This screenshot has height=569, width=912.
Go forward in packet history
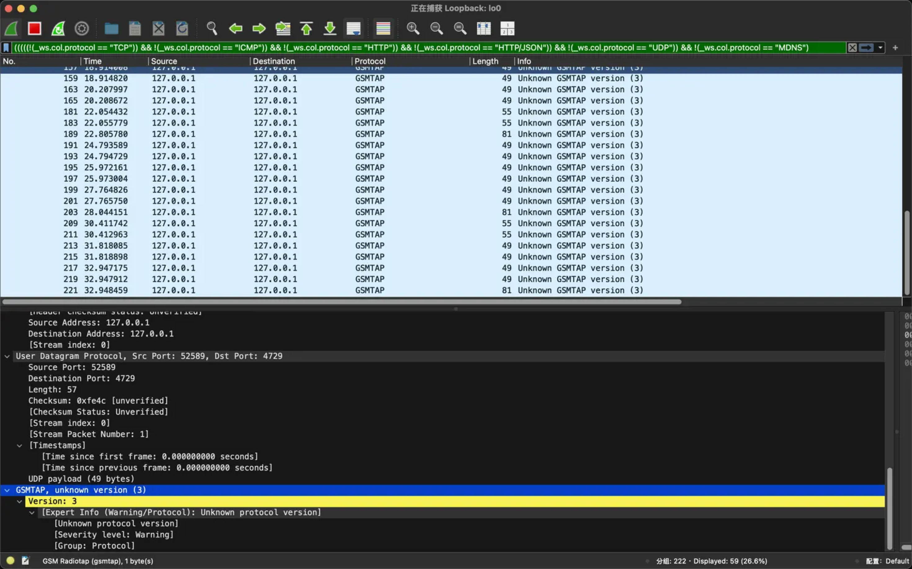click(x=259, y=29)
